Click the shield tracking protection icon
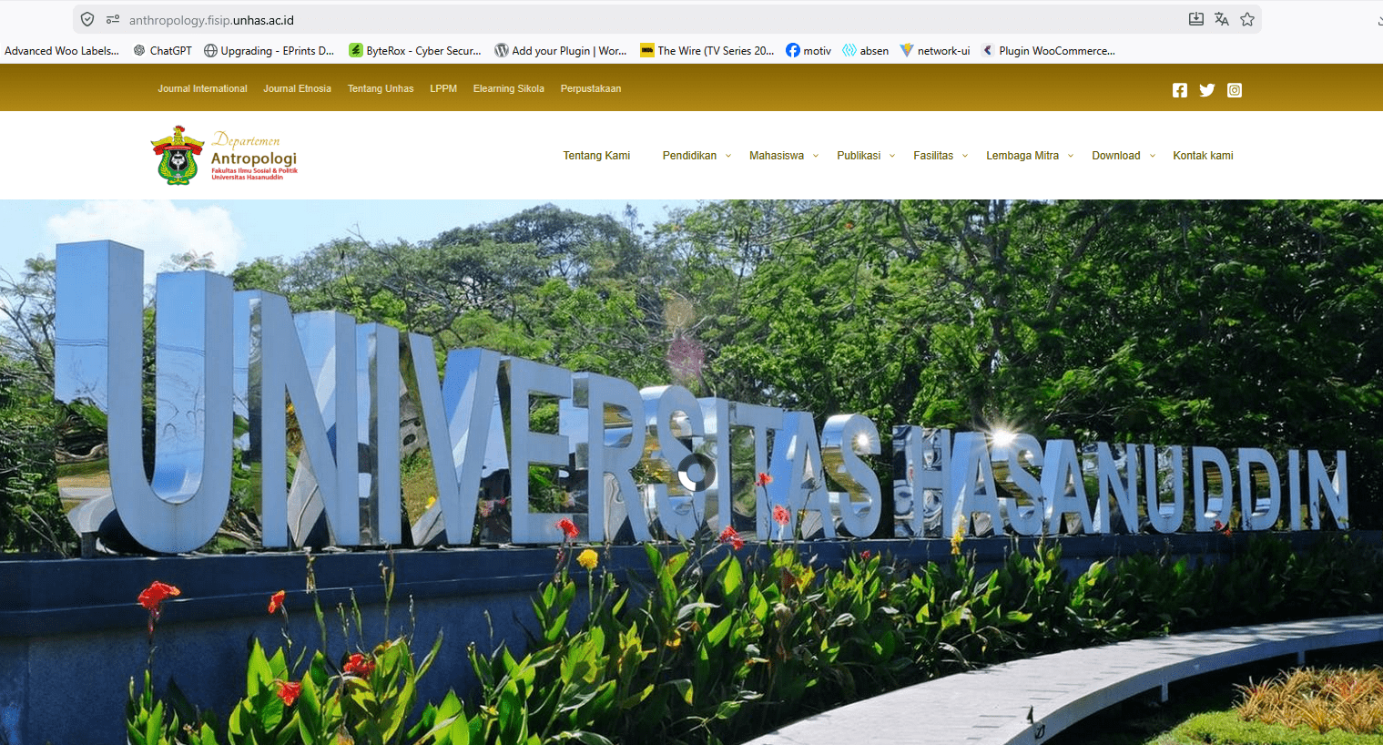Viewport: 1383px width, 745px height. pos(87,19)
